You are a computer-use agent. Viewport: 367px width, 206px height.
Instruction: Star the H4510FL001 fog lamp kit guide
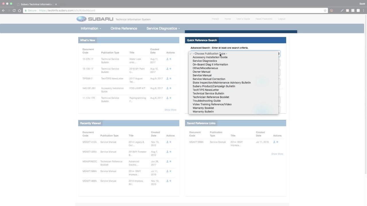(x=170, y=88)
